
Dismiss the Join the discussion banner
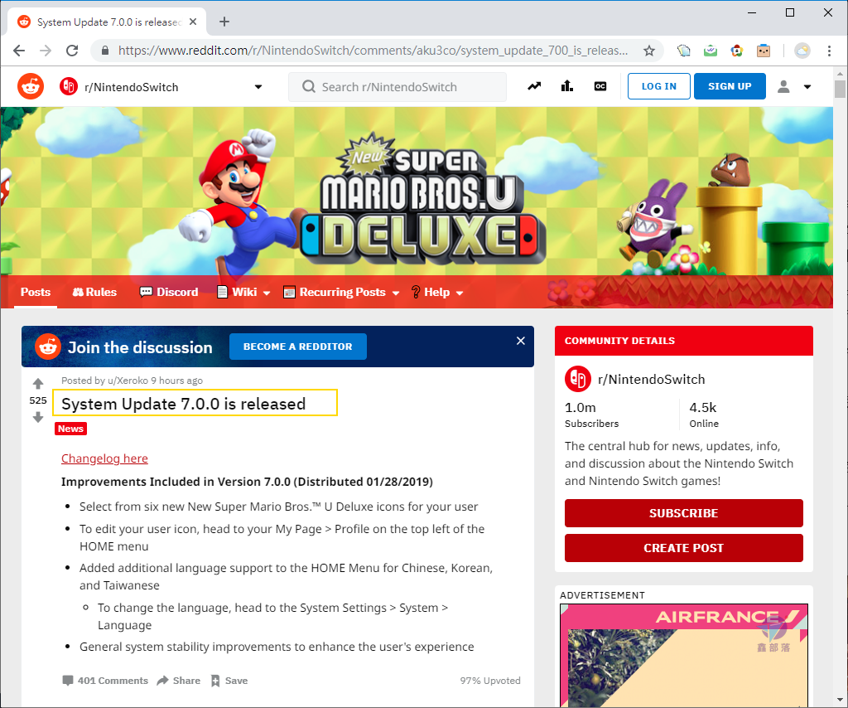(521, 341)
